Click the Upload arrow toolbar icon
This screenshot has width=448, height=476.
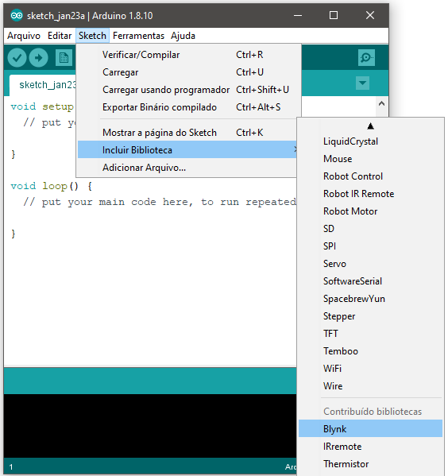tap(39, 58)
